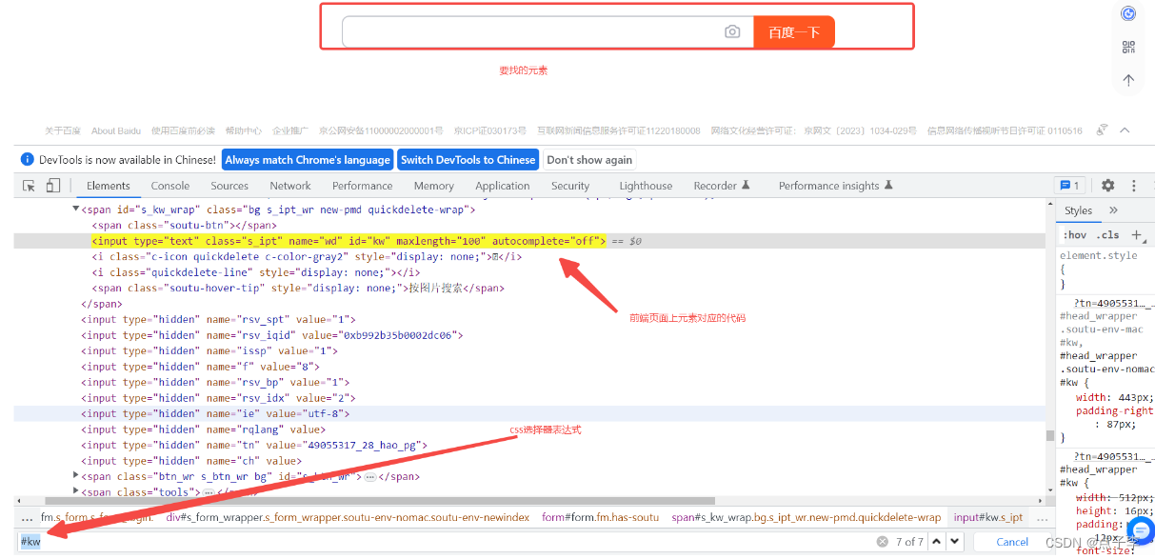Screen dimensions: 1155x559
Task: Open DevTools settings gear icon
Action: [x=1108, y=186]
